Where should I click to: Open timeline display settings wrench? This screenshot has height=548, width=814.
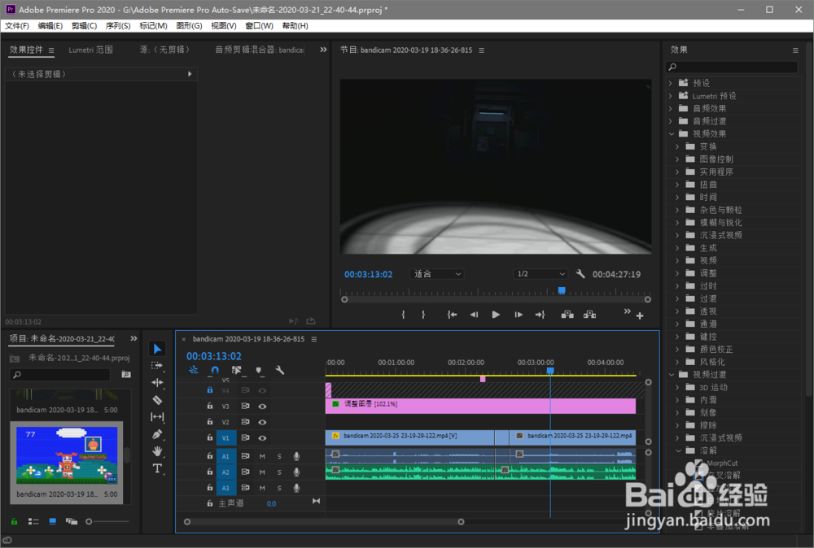coord(280,370)
